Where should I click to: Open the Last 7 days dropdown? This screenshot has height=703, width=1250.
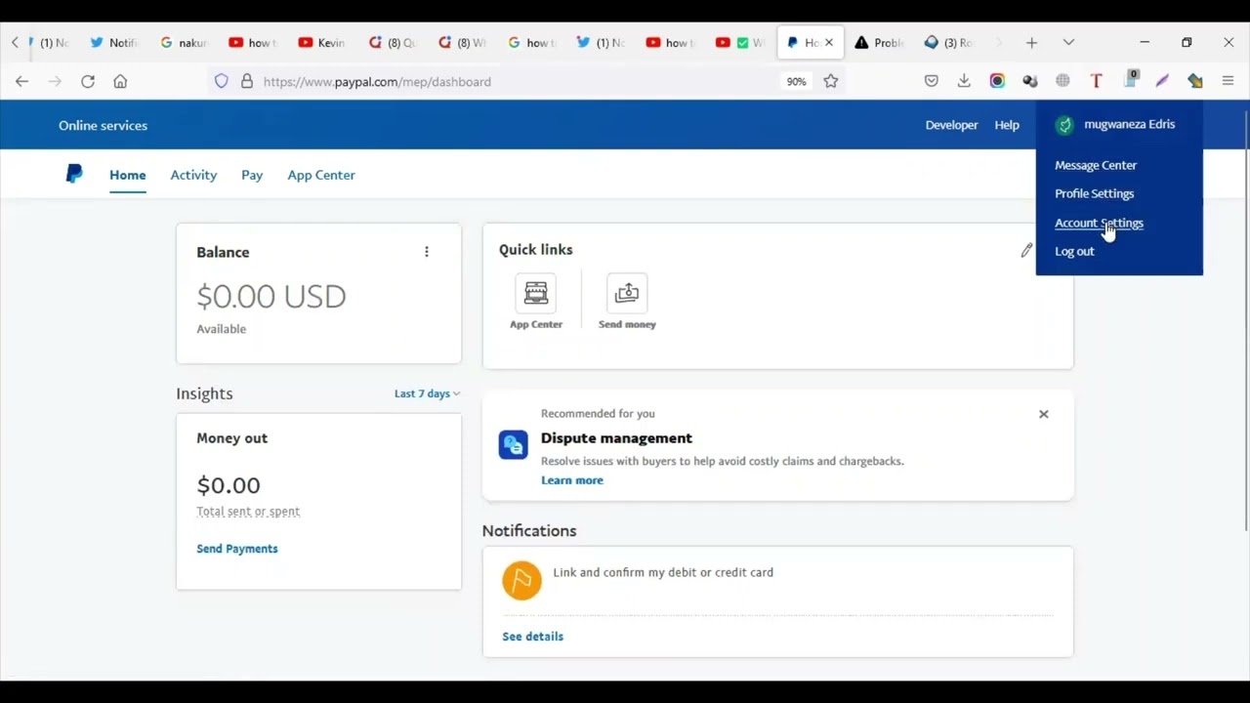(x=427, y=393)
